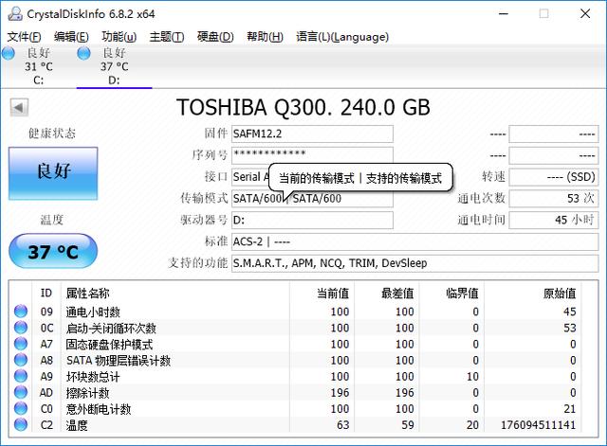This screenshot has width=607, height=446.
Task: Click the 当前值 column header
Action: click(322, 293)
